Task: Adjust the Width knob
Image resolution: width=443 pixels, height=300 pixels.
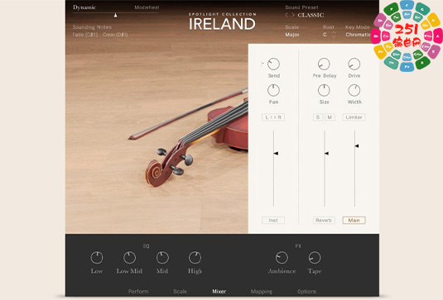Action: (x=354, y=90)
